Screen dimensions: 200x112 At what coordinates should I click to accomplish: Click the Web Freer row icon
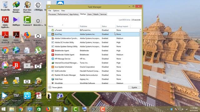point(53,79)
